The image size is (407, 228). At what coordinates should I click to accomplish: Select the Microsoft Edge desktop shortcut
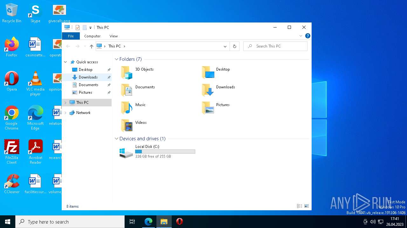pyautogui.click(x=35, y=118)
